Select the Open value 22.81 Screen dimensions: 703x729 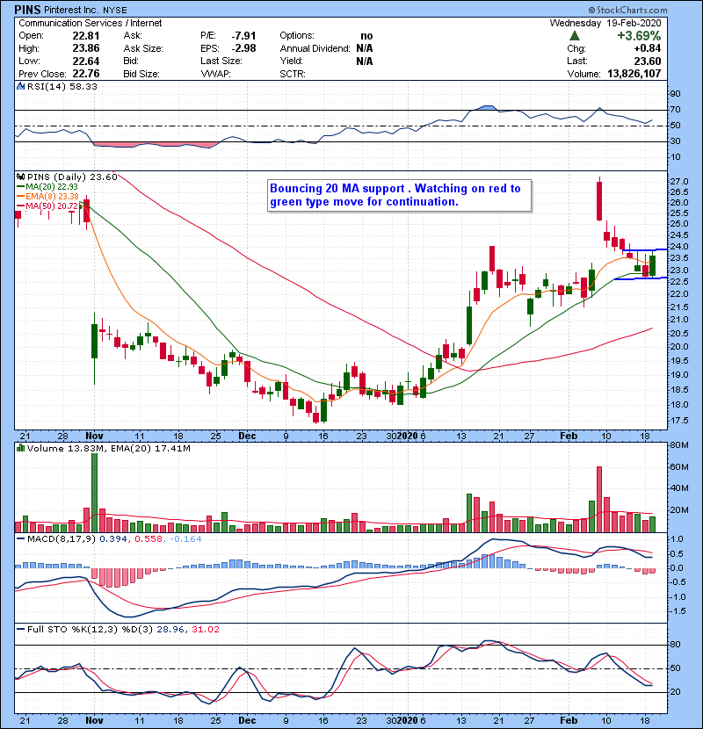(x=86, y=36)
